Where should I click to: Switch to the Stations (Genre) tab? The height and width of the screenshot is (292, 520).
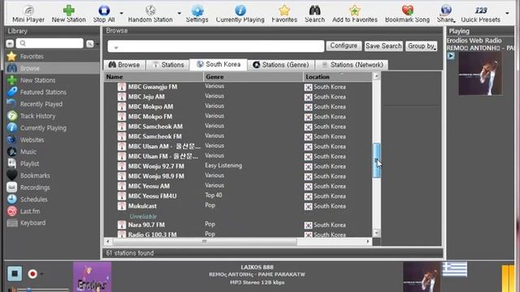[x=281, y=65]
